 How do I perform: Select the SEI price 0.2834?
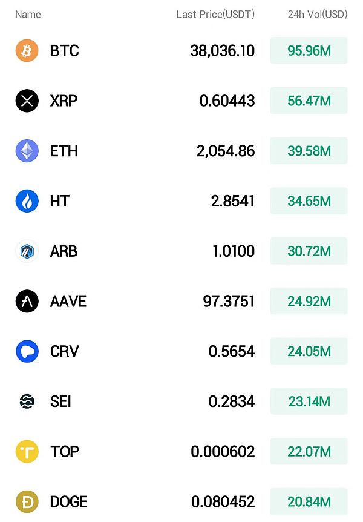[231, 401]
